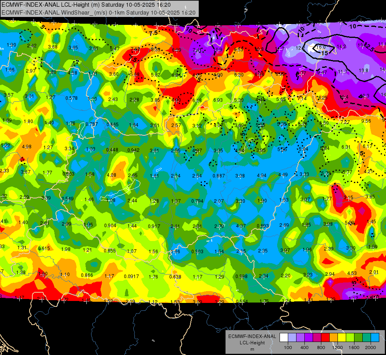386x355 pixels.
Task: Select the white swatch in the legend
Action: (x=283, y=338)
